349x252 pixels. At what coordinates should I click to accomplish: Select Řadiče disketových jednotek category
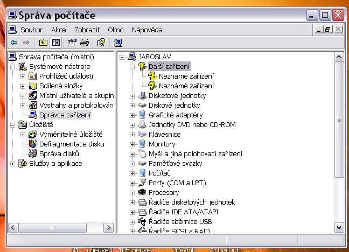click(x=192, y=202)
